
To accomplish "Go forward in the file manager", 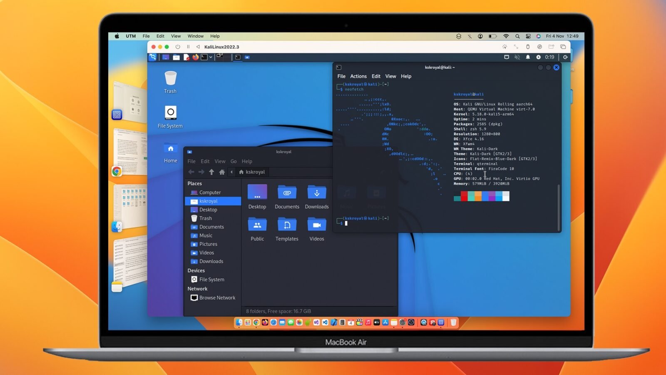I will 201,172.
